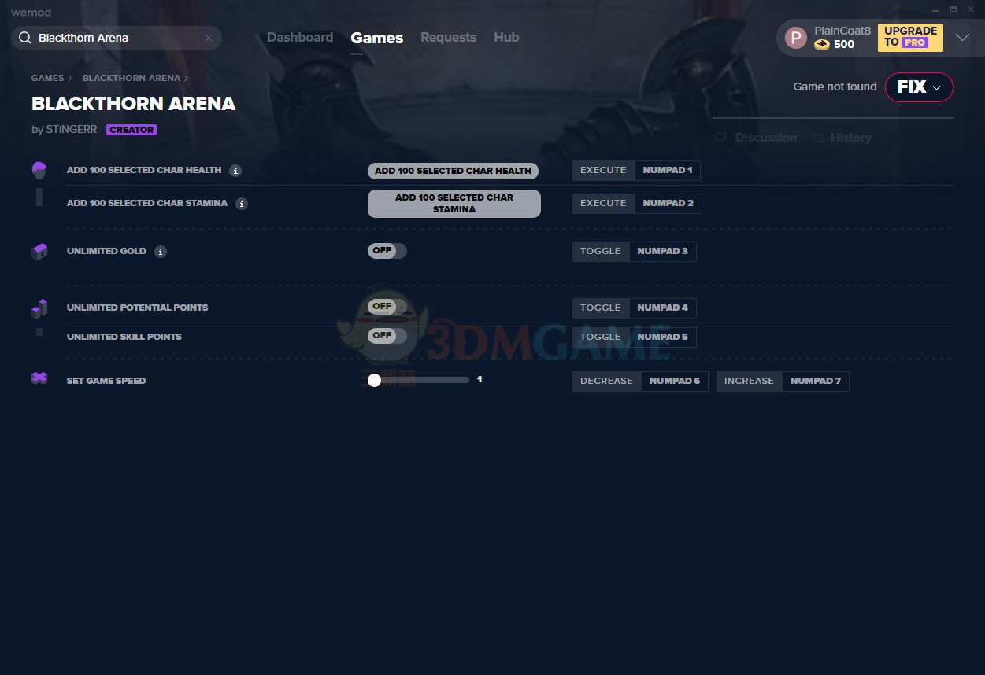Click the UNLIMITED GOLD label
The width and height of the screenshot is (985, 675).
click(x=106, y=251)
